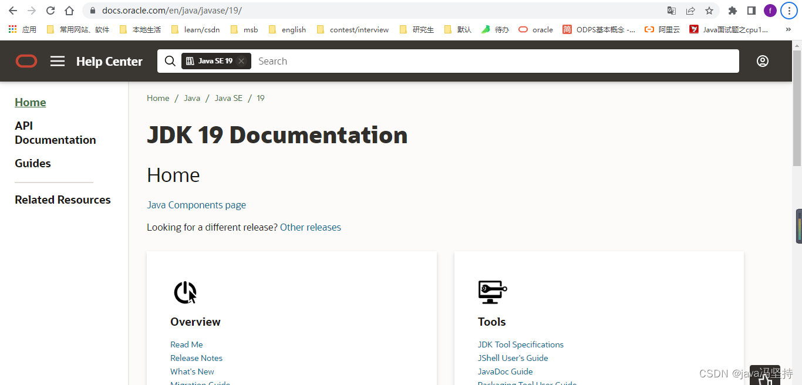Open Chrome three-dot menu
The image size is (802, 385).
789,11
